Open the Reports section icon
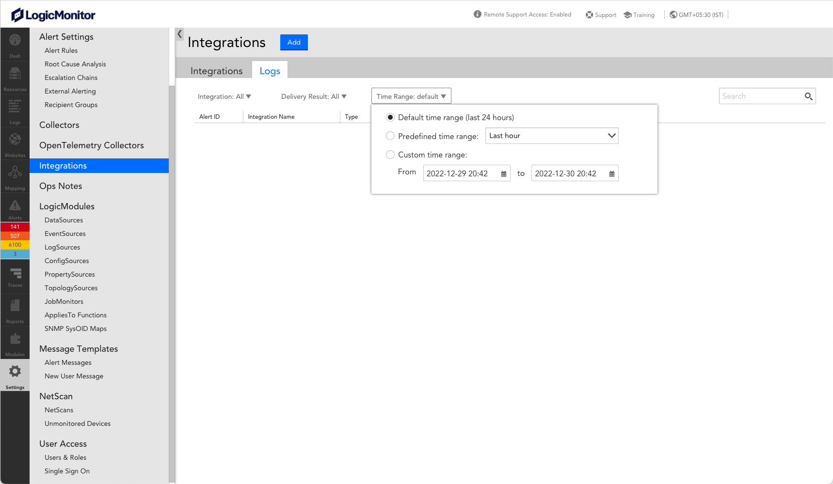Image resolution: width=833 pixels, height=484 pixels. coord(15,305)
